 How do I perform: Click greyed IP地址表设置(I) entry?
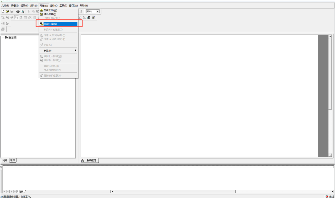click(58, 18)
